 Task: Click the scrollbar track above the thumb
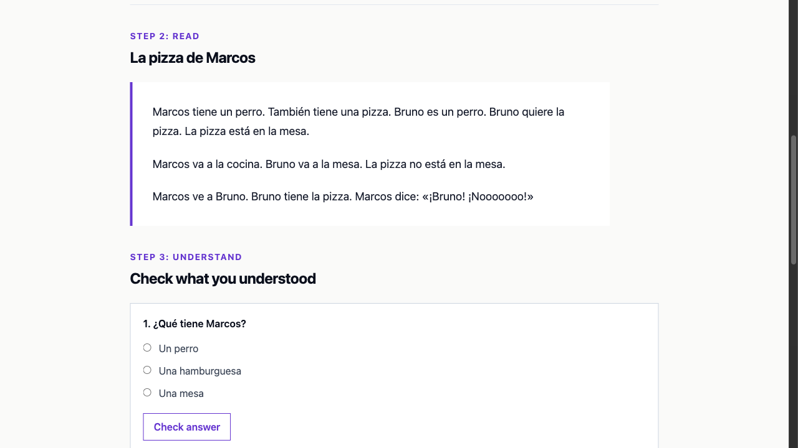[x=794, y=67]
